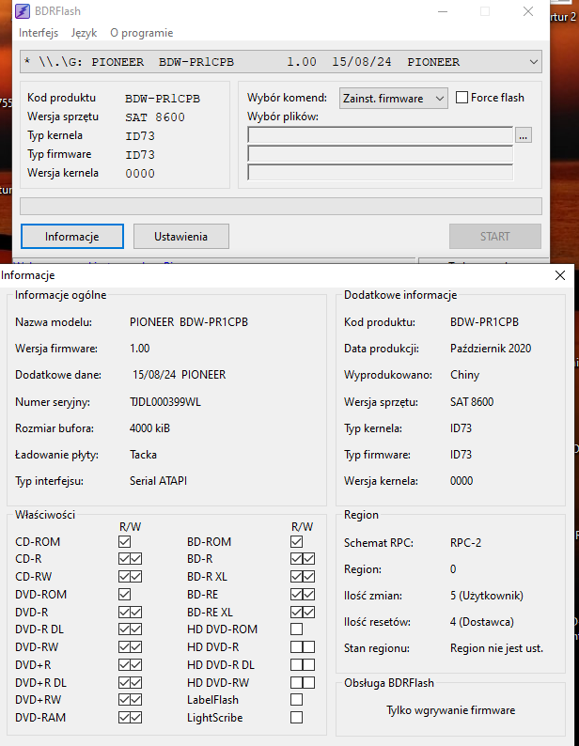This screenshot has height=746, width=579.
Task: Click the Październik 2020 production date
Action: tap(491, 349)
